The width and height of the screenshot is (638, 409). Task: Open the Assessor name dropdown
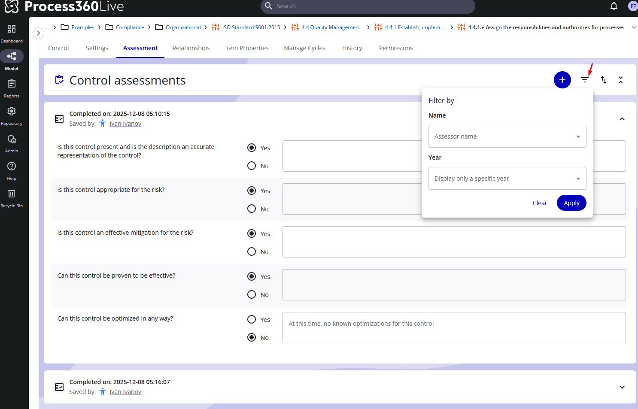507,136
